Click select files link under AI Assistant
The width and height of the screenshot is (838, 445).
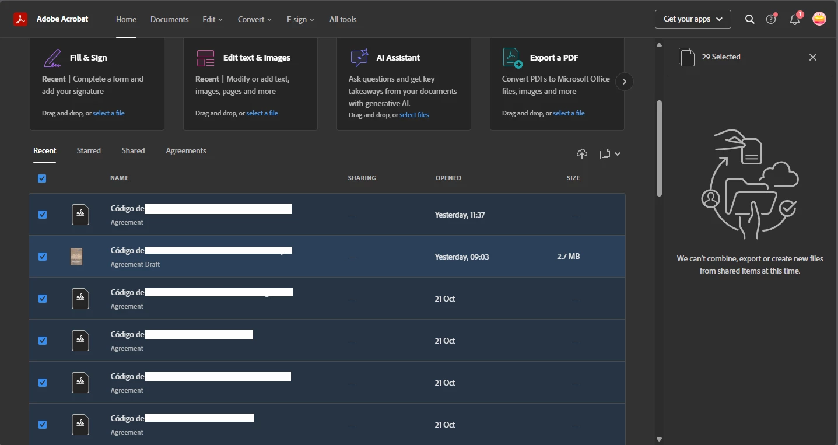pos(414,115)
